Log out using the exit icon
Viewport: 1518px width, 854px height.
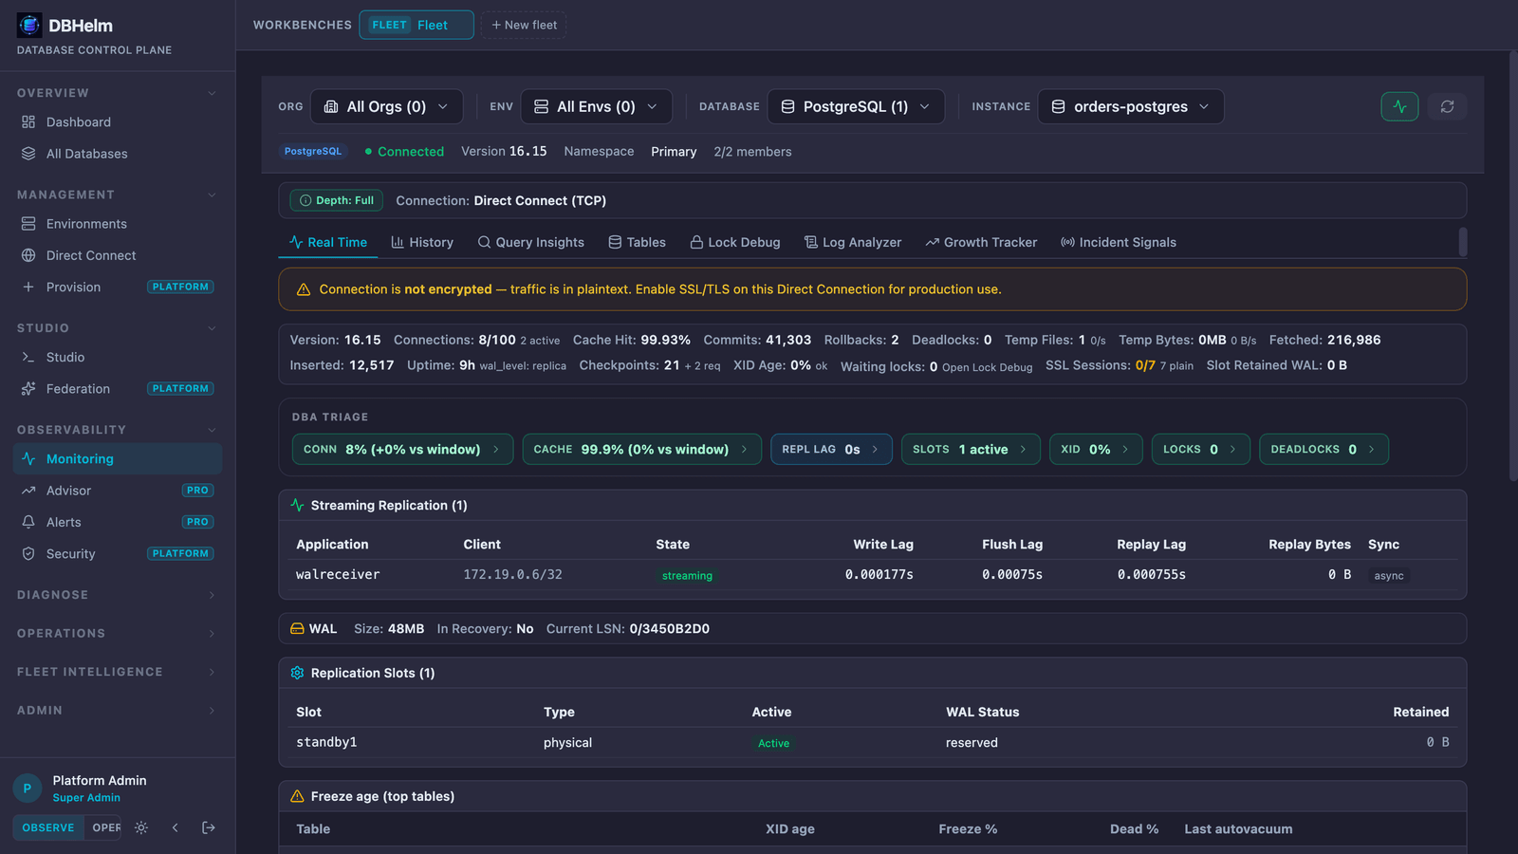coord(209,827)
